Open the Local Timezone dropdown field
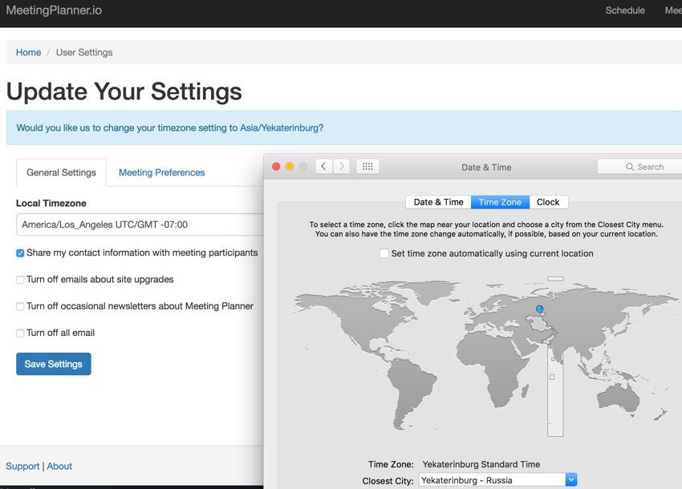The width and height of the screenshot is (682, 489). pos(140,224)
